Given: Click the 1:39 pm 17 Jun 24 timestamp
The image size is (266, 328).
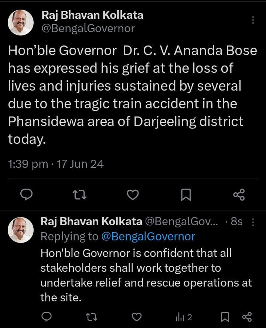Looking at the screenshot, I should pyautogui.click(x=56, y=164).
